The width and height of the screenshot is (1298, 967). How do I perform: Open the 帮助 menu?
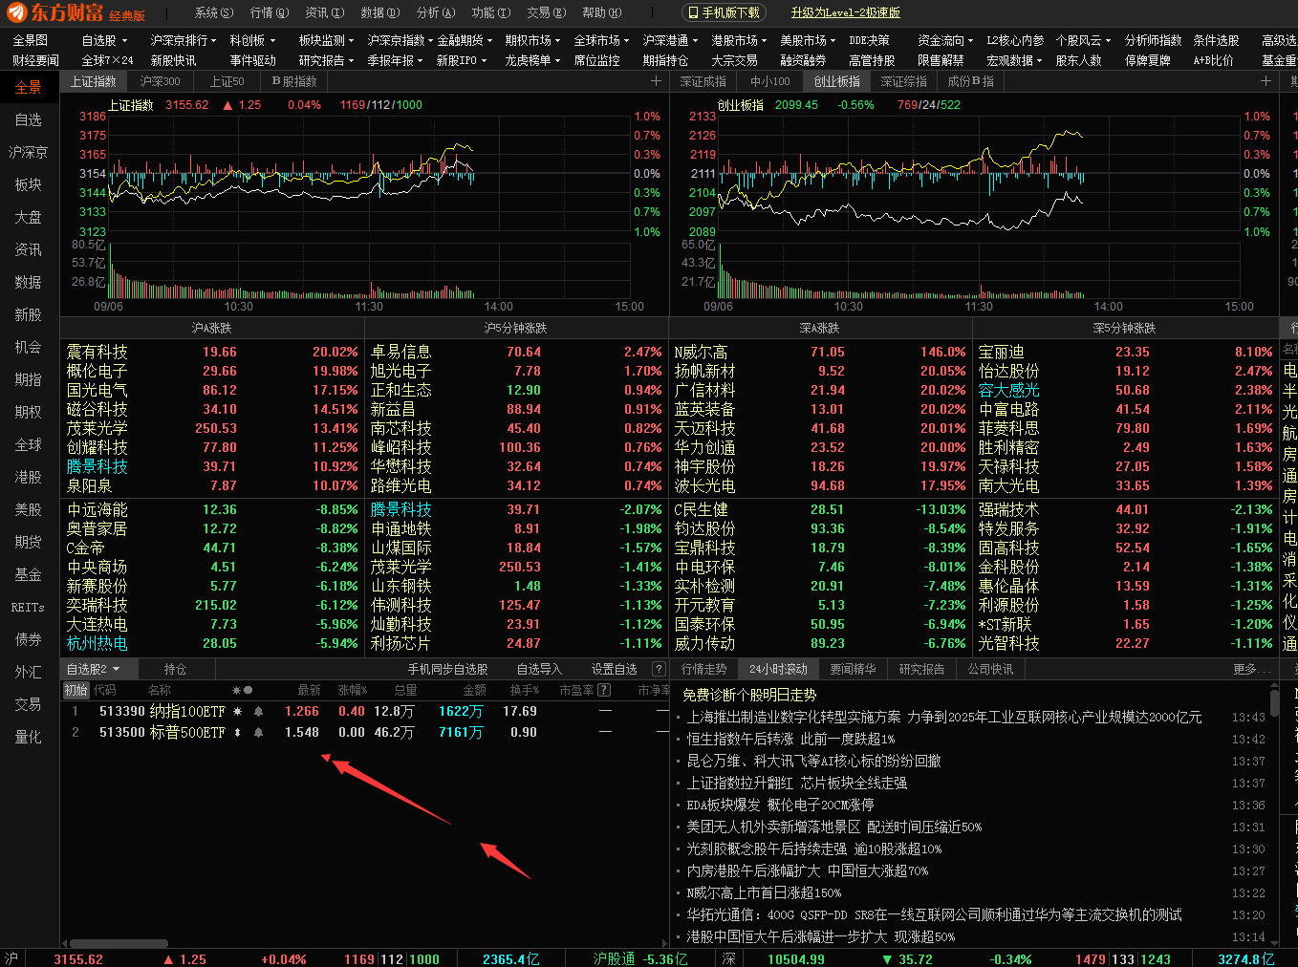(x=601, y=12)
